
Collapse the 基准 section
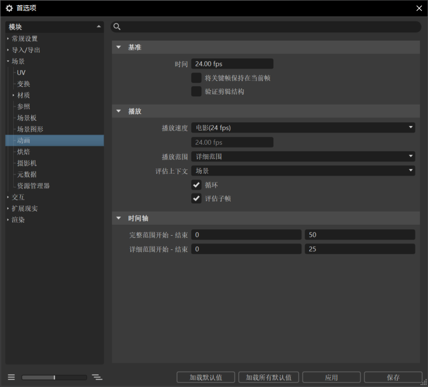118,47
